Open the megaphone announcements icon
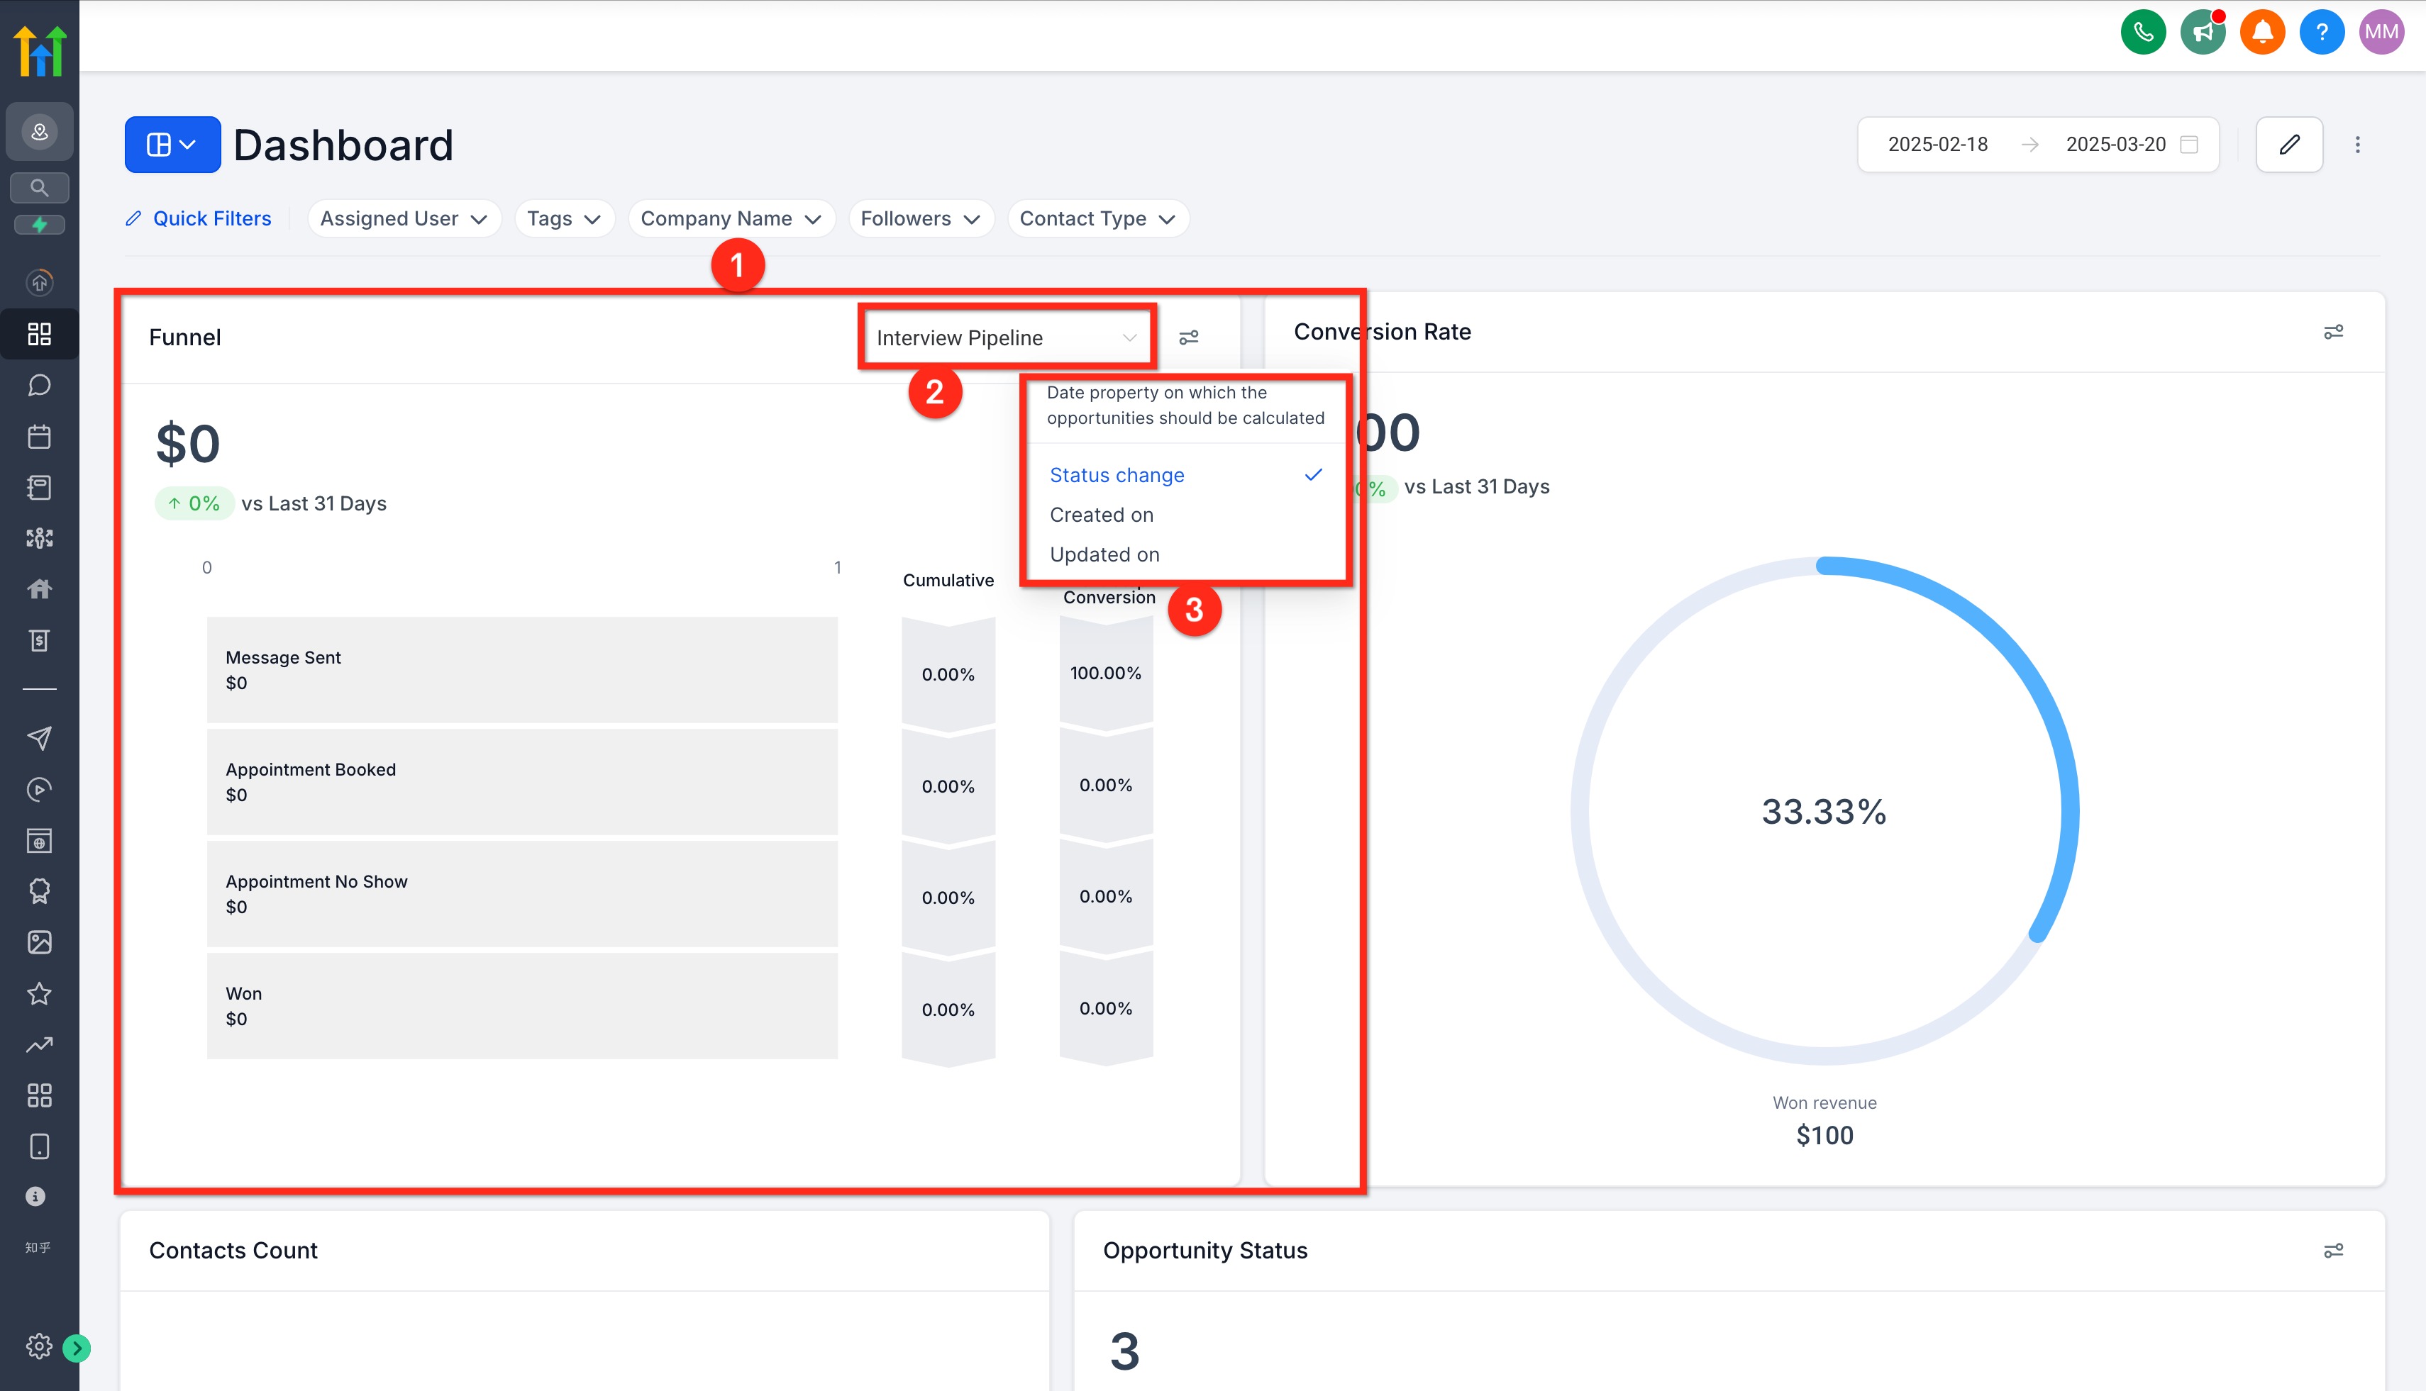 point(2203,33)
